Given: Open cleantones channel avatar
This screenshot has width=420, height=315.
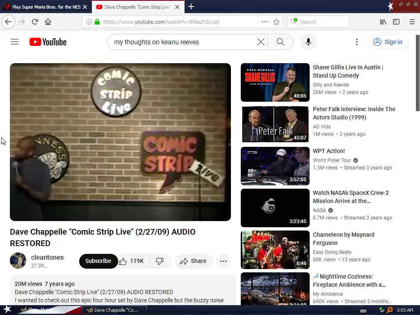Looking at the screenshot, I should pos(18,260).
